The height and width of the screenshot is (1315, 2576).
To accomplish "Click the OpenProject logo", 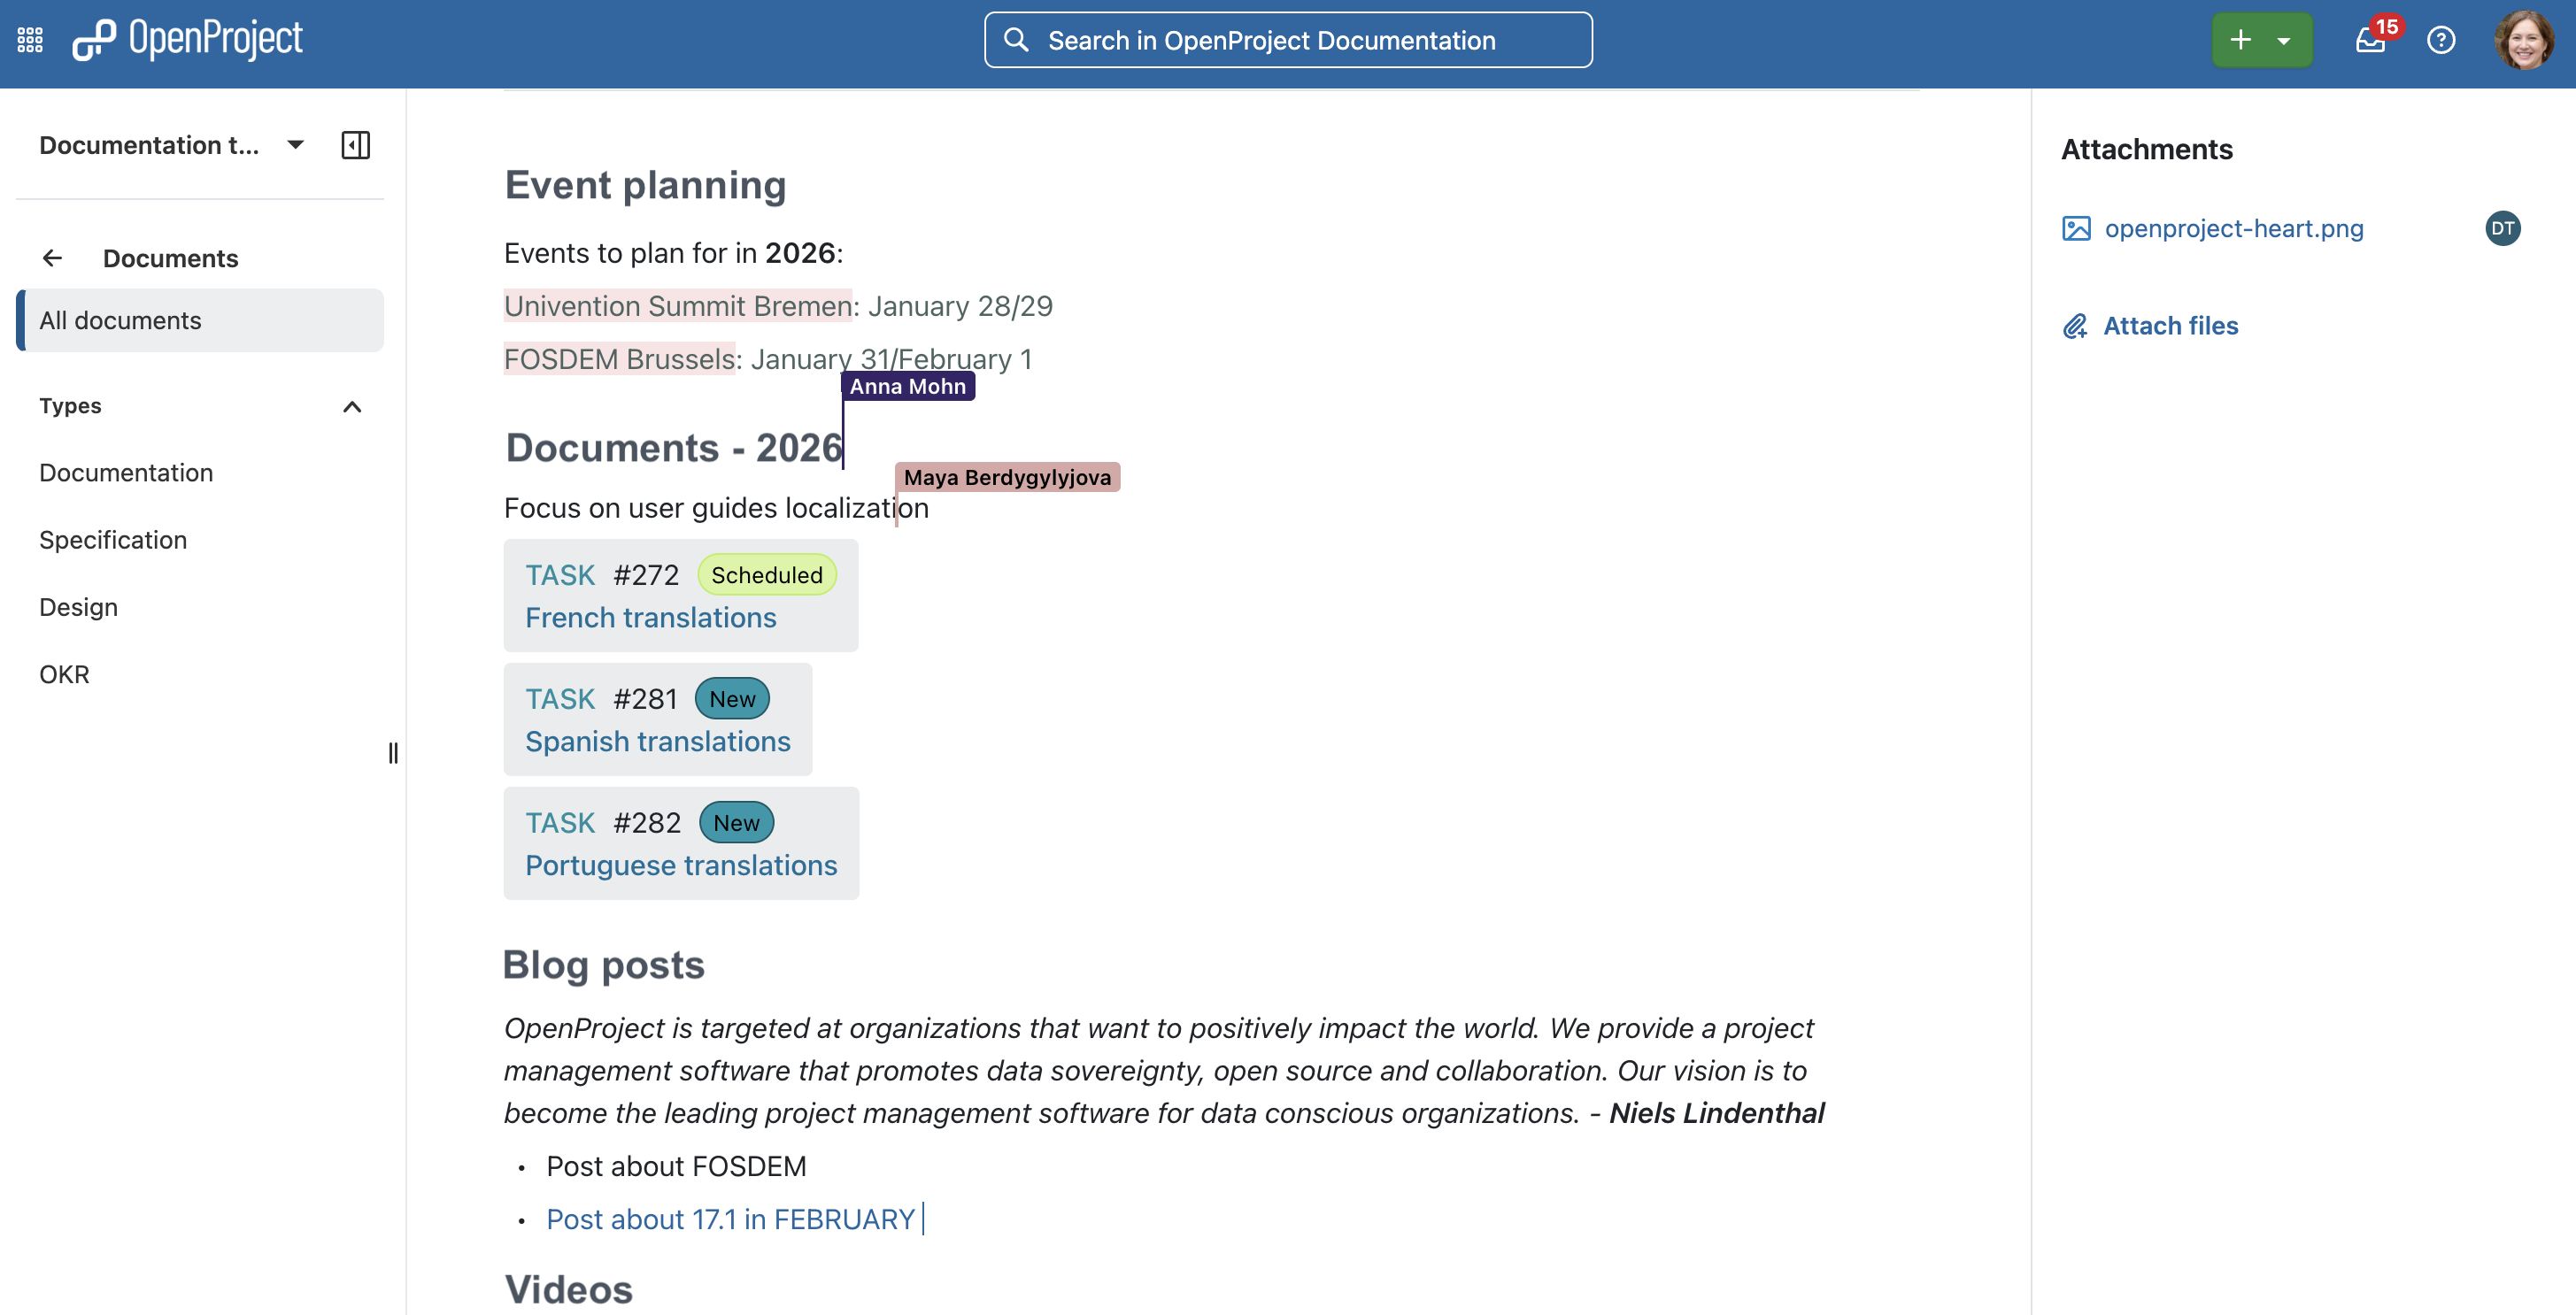I will 187,40.
